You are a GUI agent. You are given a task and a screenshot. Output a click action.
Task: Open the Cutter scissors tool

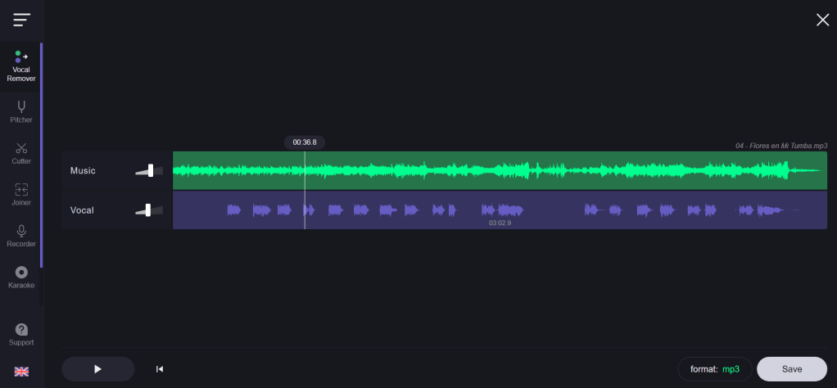(x=21, y=153)
